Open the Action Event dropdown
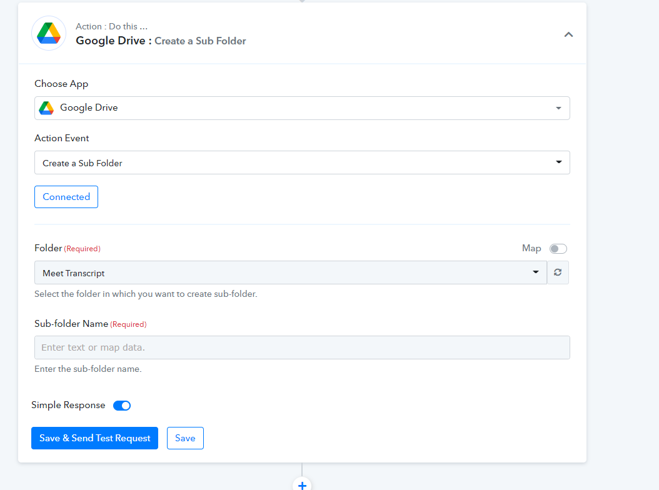This screenshot has height=490, width=659. [x=302, y=162]
